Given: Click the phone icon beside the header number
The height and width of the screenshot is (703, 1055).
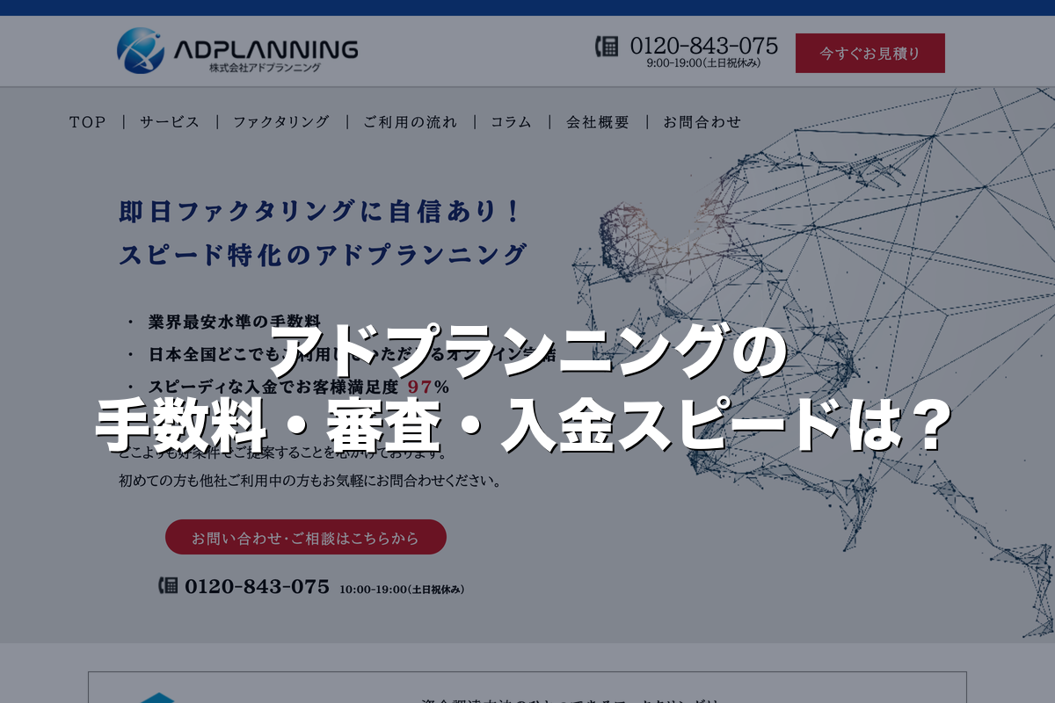Looking at the screenshot, I should coord(608,46).
